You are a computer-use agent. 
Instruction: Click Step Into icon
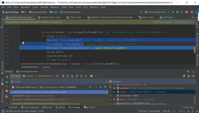(x=68, y=76)
